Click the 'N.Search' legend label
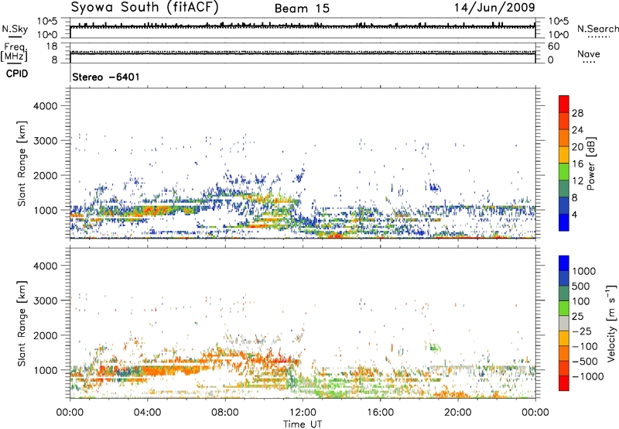Viewport: 619px width, 429px height. (597, 29)
